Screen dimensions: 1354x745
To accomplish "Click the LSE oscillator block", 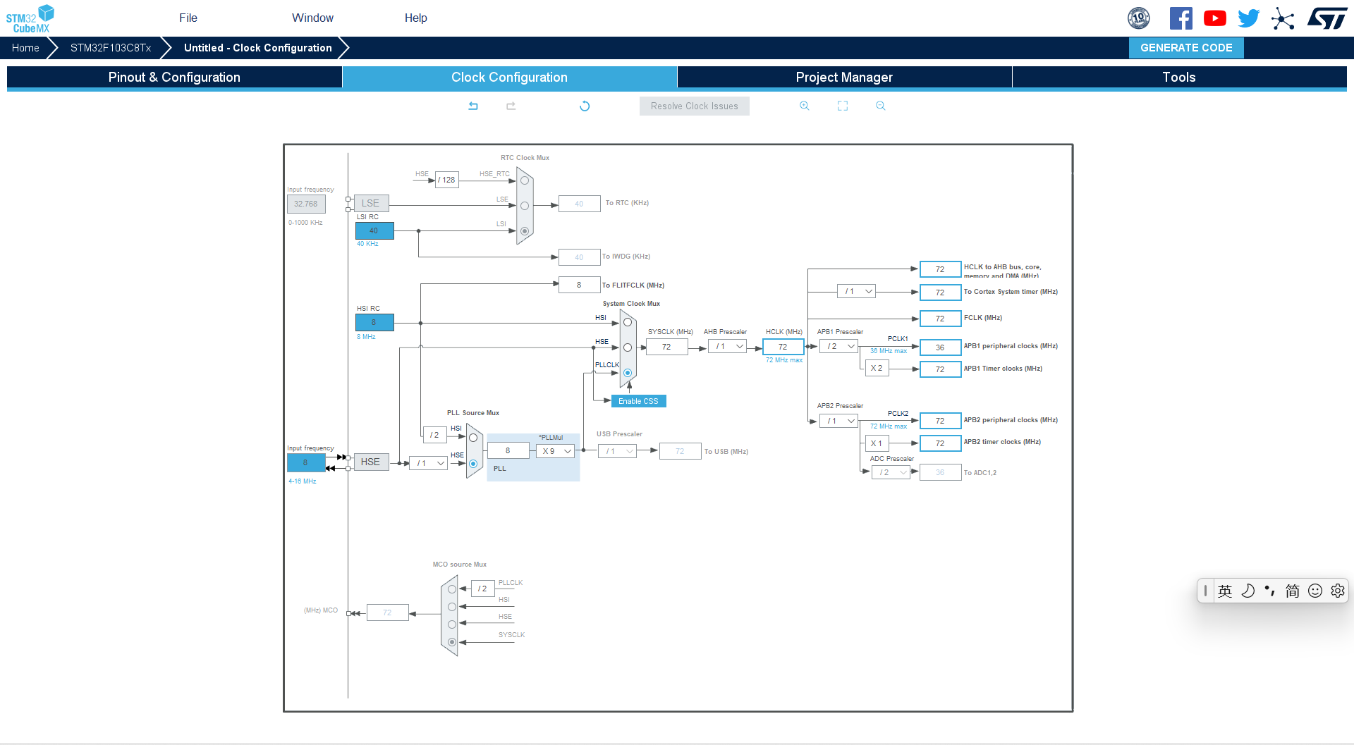I will pos(371,204).
